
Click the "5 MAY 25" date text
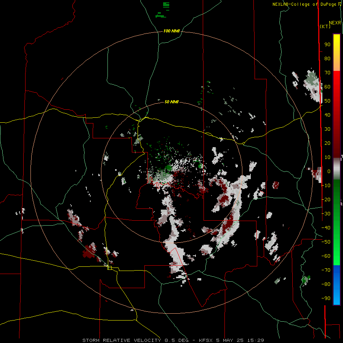[x=230, y=340]
